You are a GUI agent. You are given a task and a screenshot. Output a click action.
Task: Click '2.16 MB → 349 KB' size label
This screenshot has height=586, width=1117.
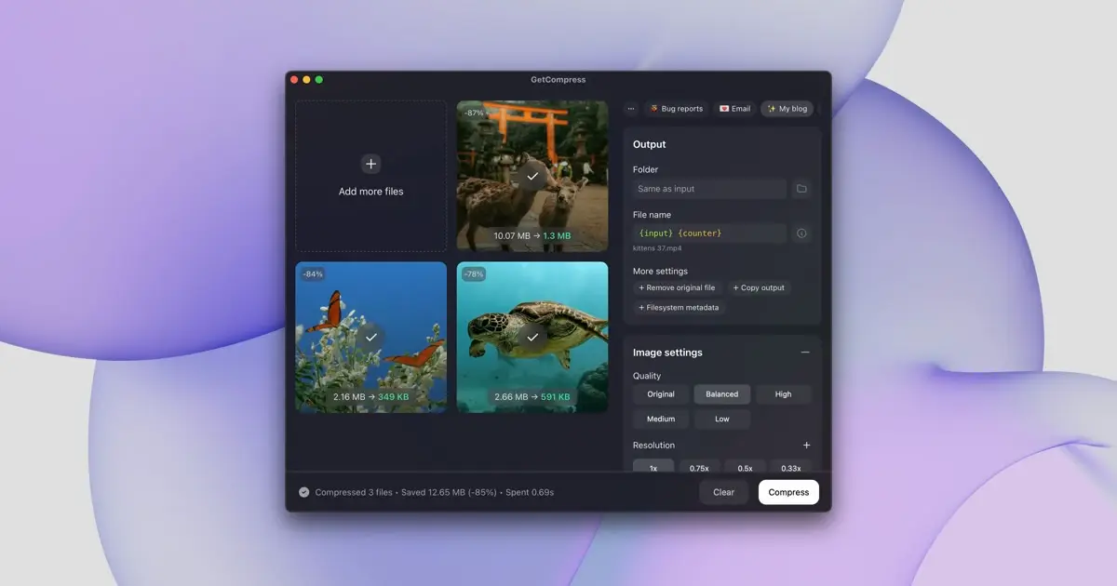[x=370, y=397]
